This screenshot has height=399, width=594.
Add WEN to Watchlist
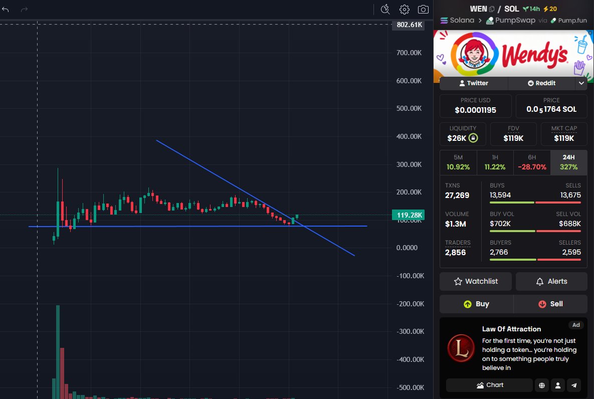tap(475, 281)
